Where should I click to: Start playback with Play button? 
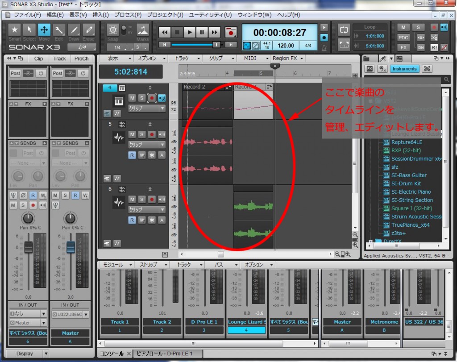189,32
